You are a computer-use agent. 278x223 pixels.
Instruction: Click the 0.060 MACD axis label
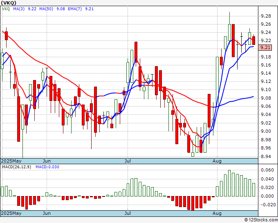pyautogui.click(x=267, y=170)
